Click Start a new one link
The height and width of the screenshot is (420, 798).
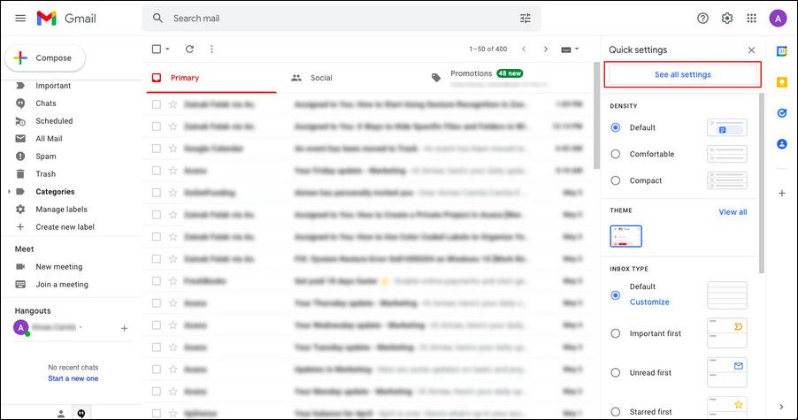point(73,378)
